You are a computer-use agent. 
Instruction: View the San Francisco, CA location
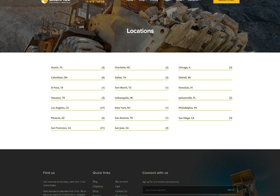61,128
